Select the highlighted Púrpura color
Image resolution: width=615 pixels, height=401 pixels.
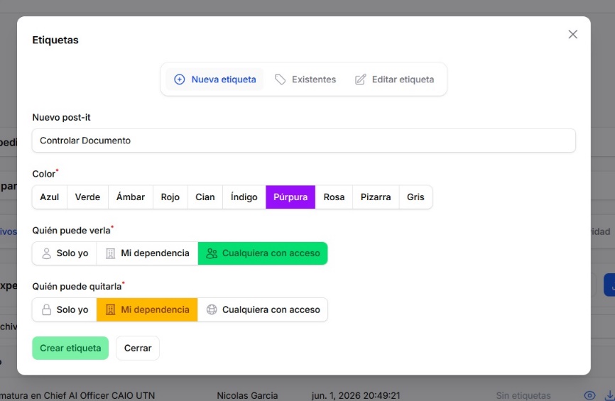(x=290, y=197)
